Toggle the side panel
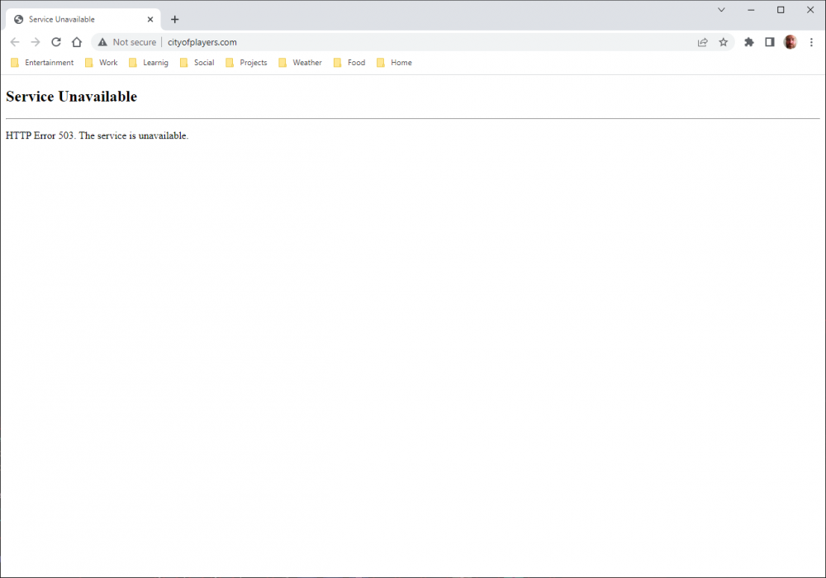The width and height of the screenshot is (826, 578). tap(770, 42)
